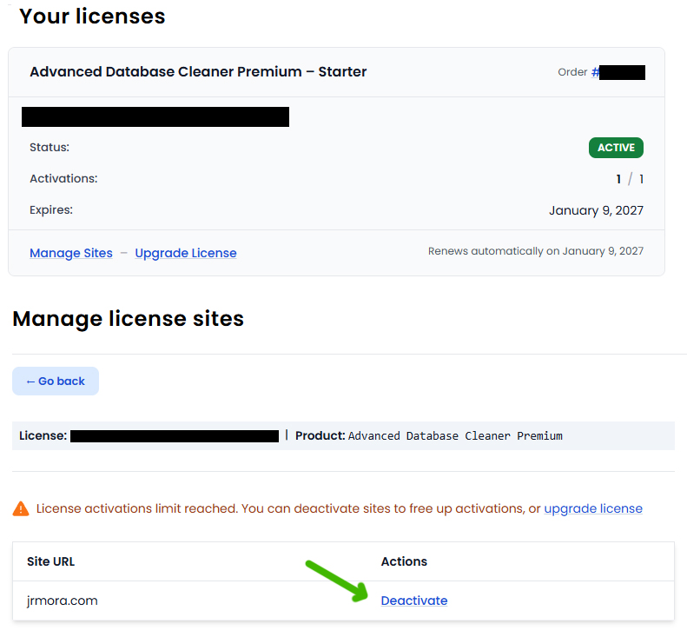Click the Site URL column header
687x637 pixels.
point(51,561)
